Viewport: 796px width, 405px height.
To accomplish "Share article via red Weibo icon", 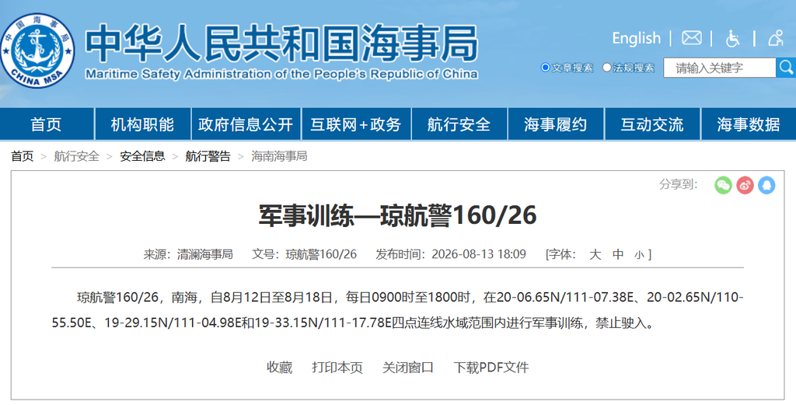I will (x=745, y=185).
